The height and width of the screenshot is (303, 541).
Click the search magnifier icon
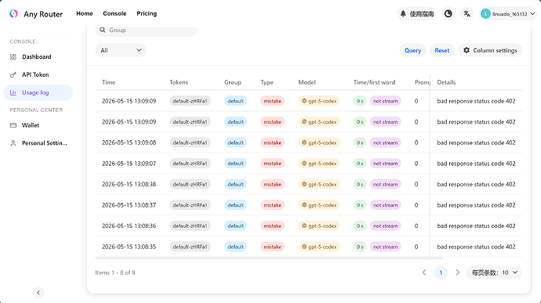(103, 30)
